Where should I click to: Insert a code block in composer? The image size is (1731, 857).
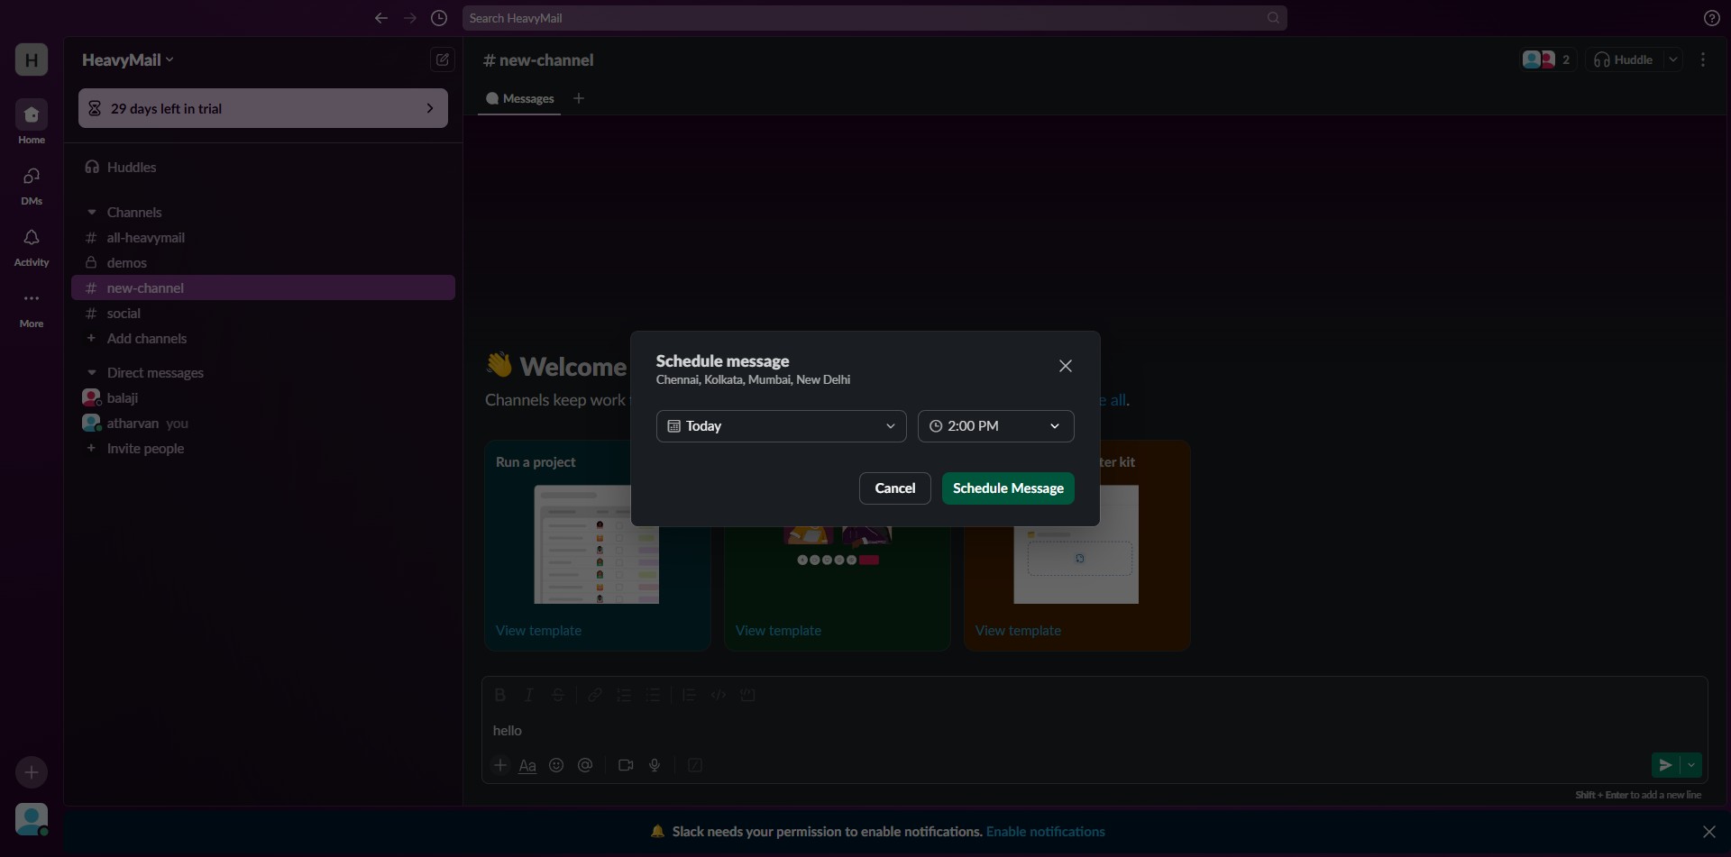747,695
